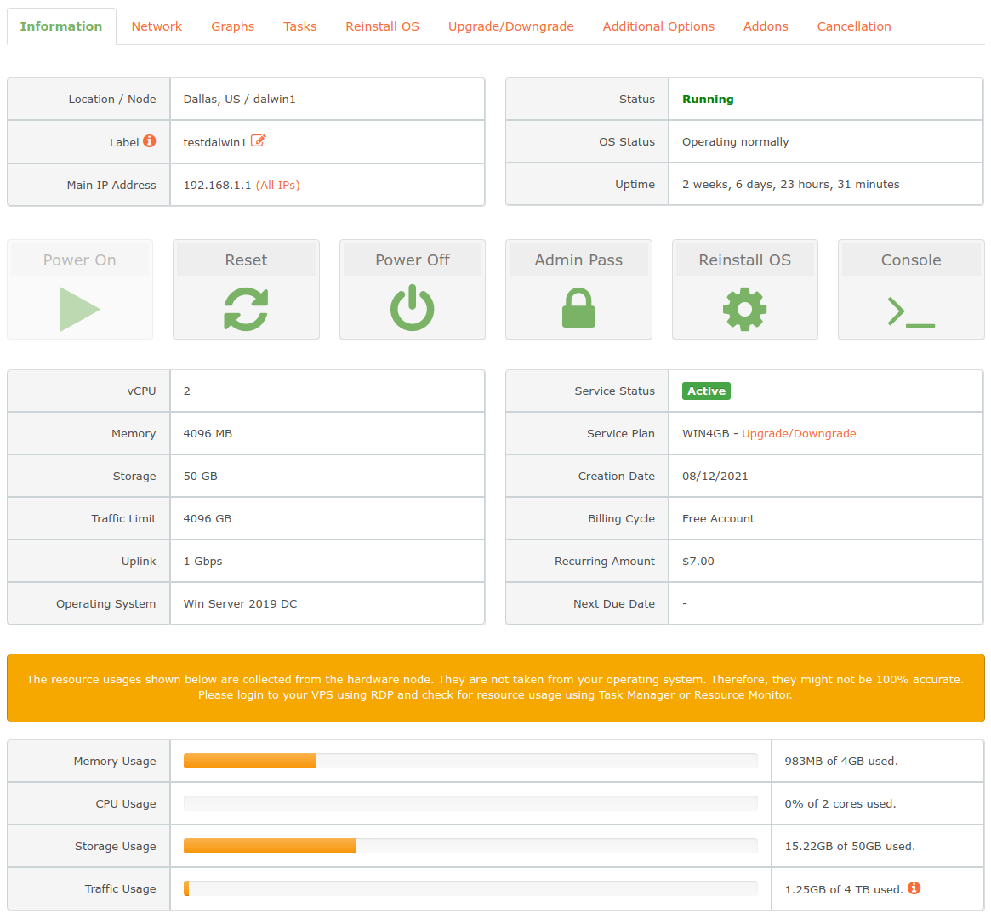This screenshot has width=991, height=919.
Task: Click the Admin Pass padlock icon
Action: pos(578,308)
